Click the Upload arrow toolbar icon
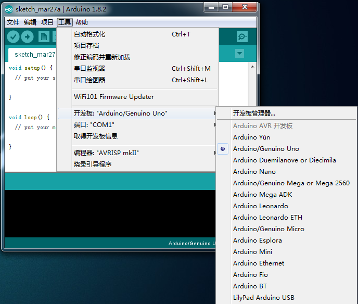 [28, 37]
